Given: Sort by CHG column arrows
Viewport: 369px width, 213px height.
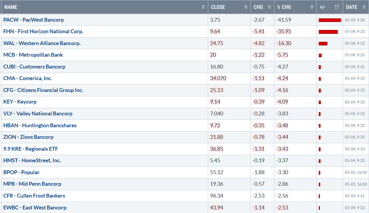Looking at the screenshot, I should click(269, 7).
